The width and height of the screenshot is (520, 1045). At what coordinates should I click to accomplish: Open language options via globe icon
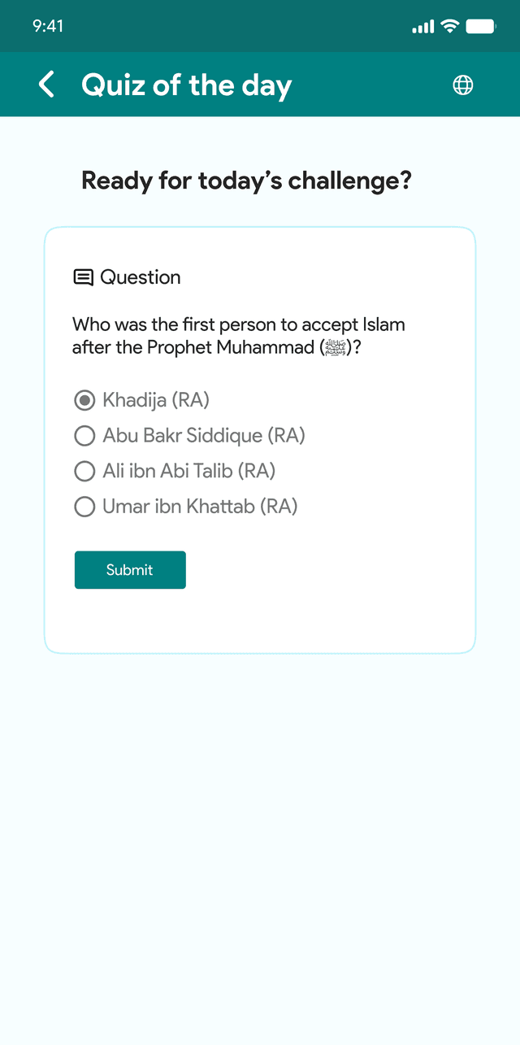[x=463, y=85]
